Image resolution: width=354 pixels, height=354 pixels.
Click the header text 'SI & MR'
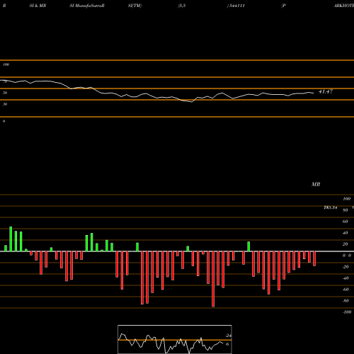(x=38, y=6)
